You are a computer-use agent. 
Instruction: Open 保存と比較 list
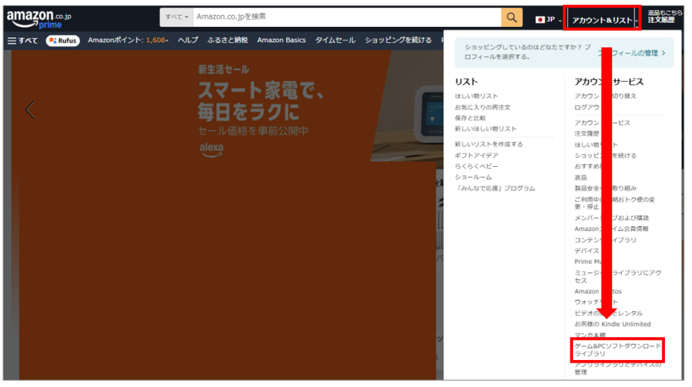click(x=470, y=118)
